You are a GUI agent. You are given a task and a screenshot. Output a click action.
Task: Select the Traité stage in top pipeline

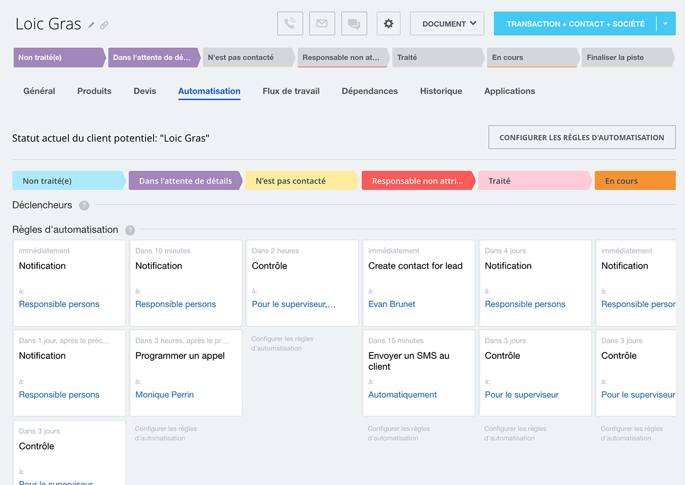coord(437,58)
